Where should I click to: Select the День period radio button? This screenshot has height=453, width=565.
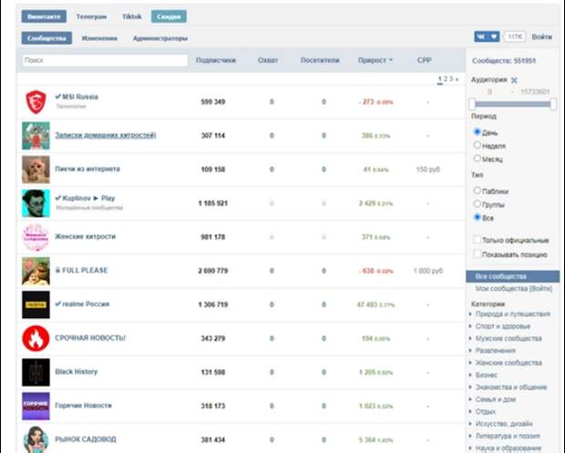click(x=478, y=132)
